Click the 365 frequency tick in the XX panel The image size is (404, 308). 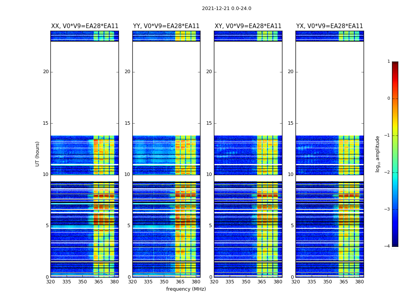coord(98,282)
